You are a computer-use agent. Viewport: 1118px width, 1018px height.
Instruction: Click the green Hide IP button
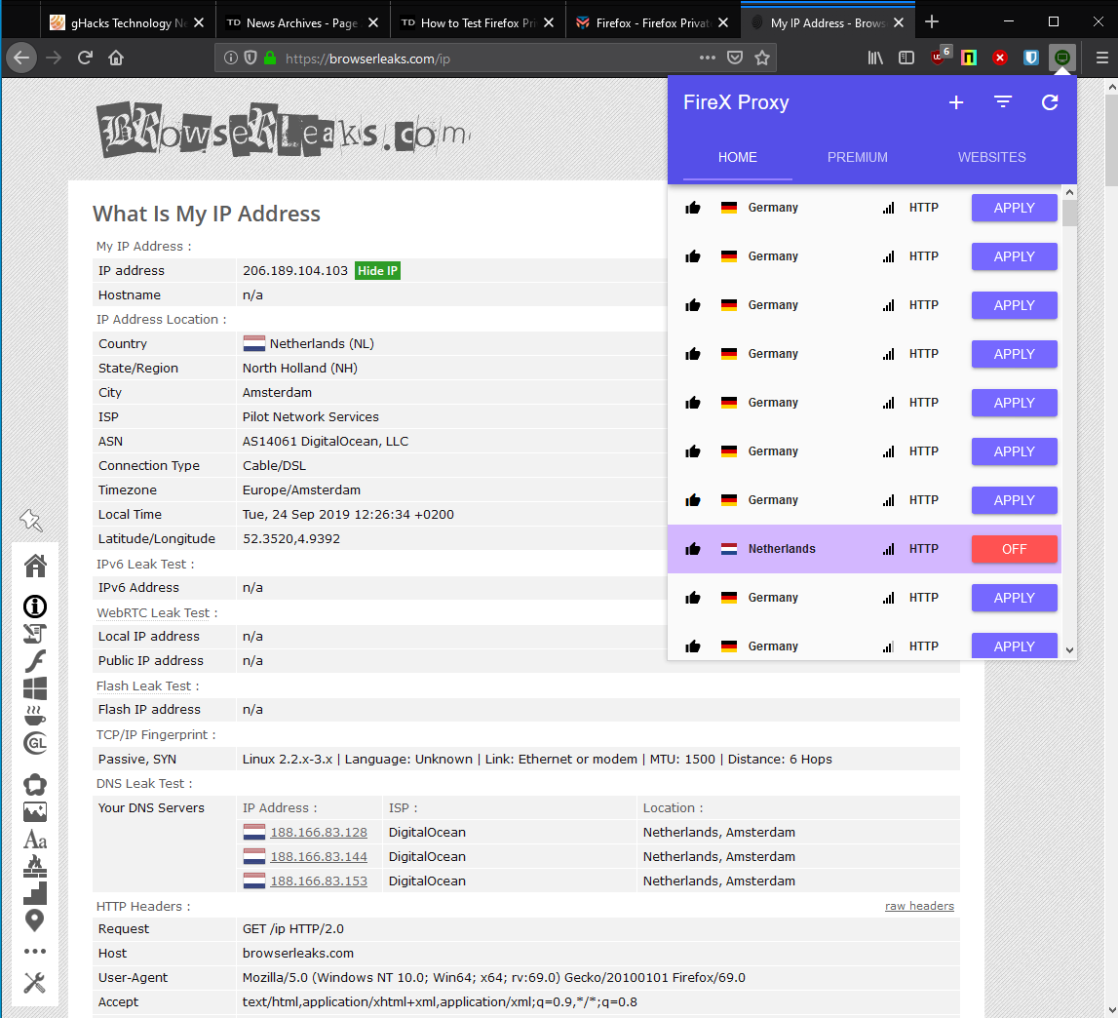point(377,271)
